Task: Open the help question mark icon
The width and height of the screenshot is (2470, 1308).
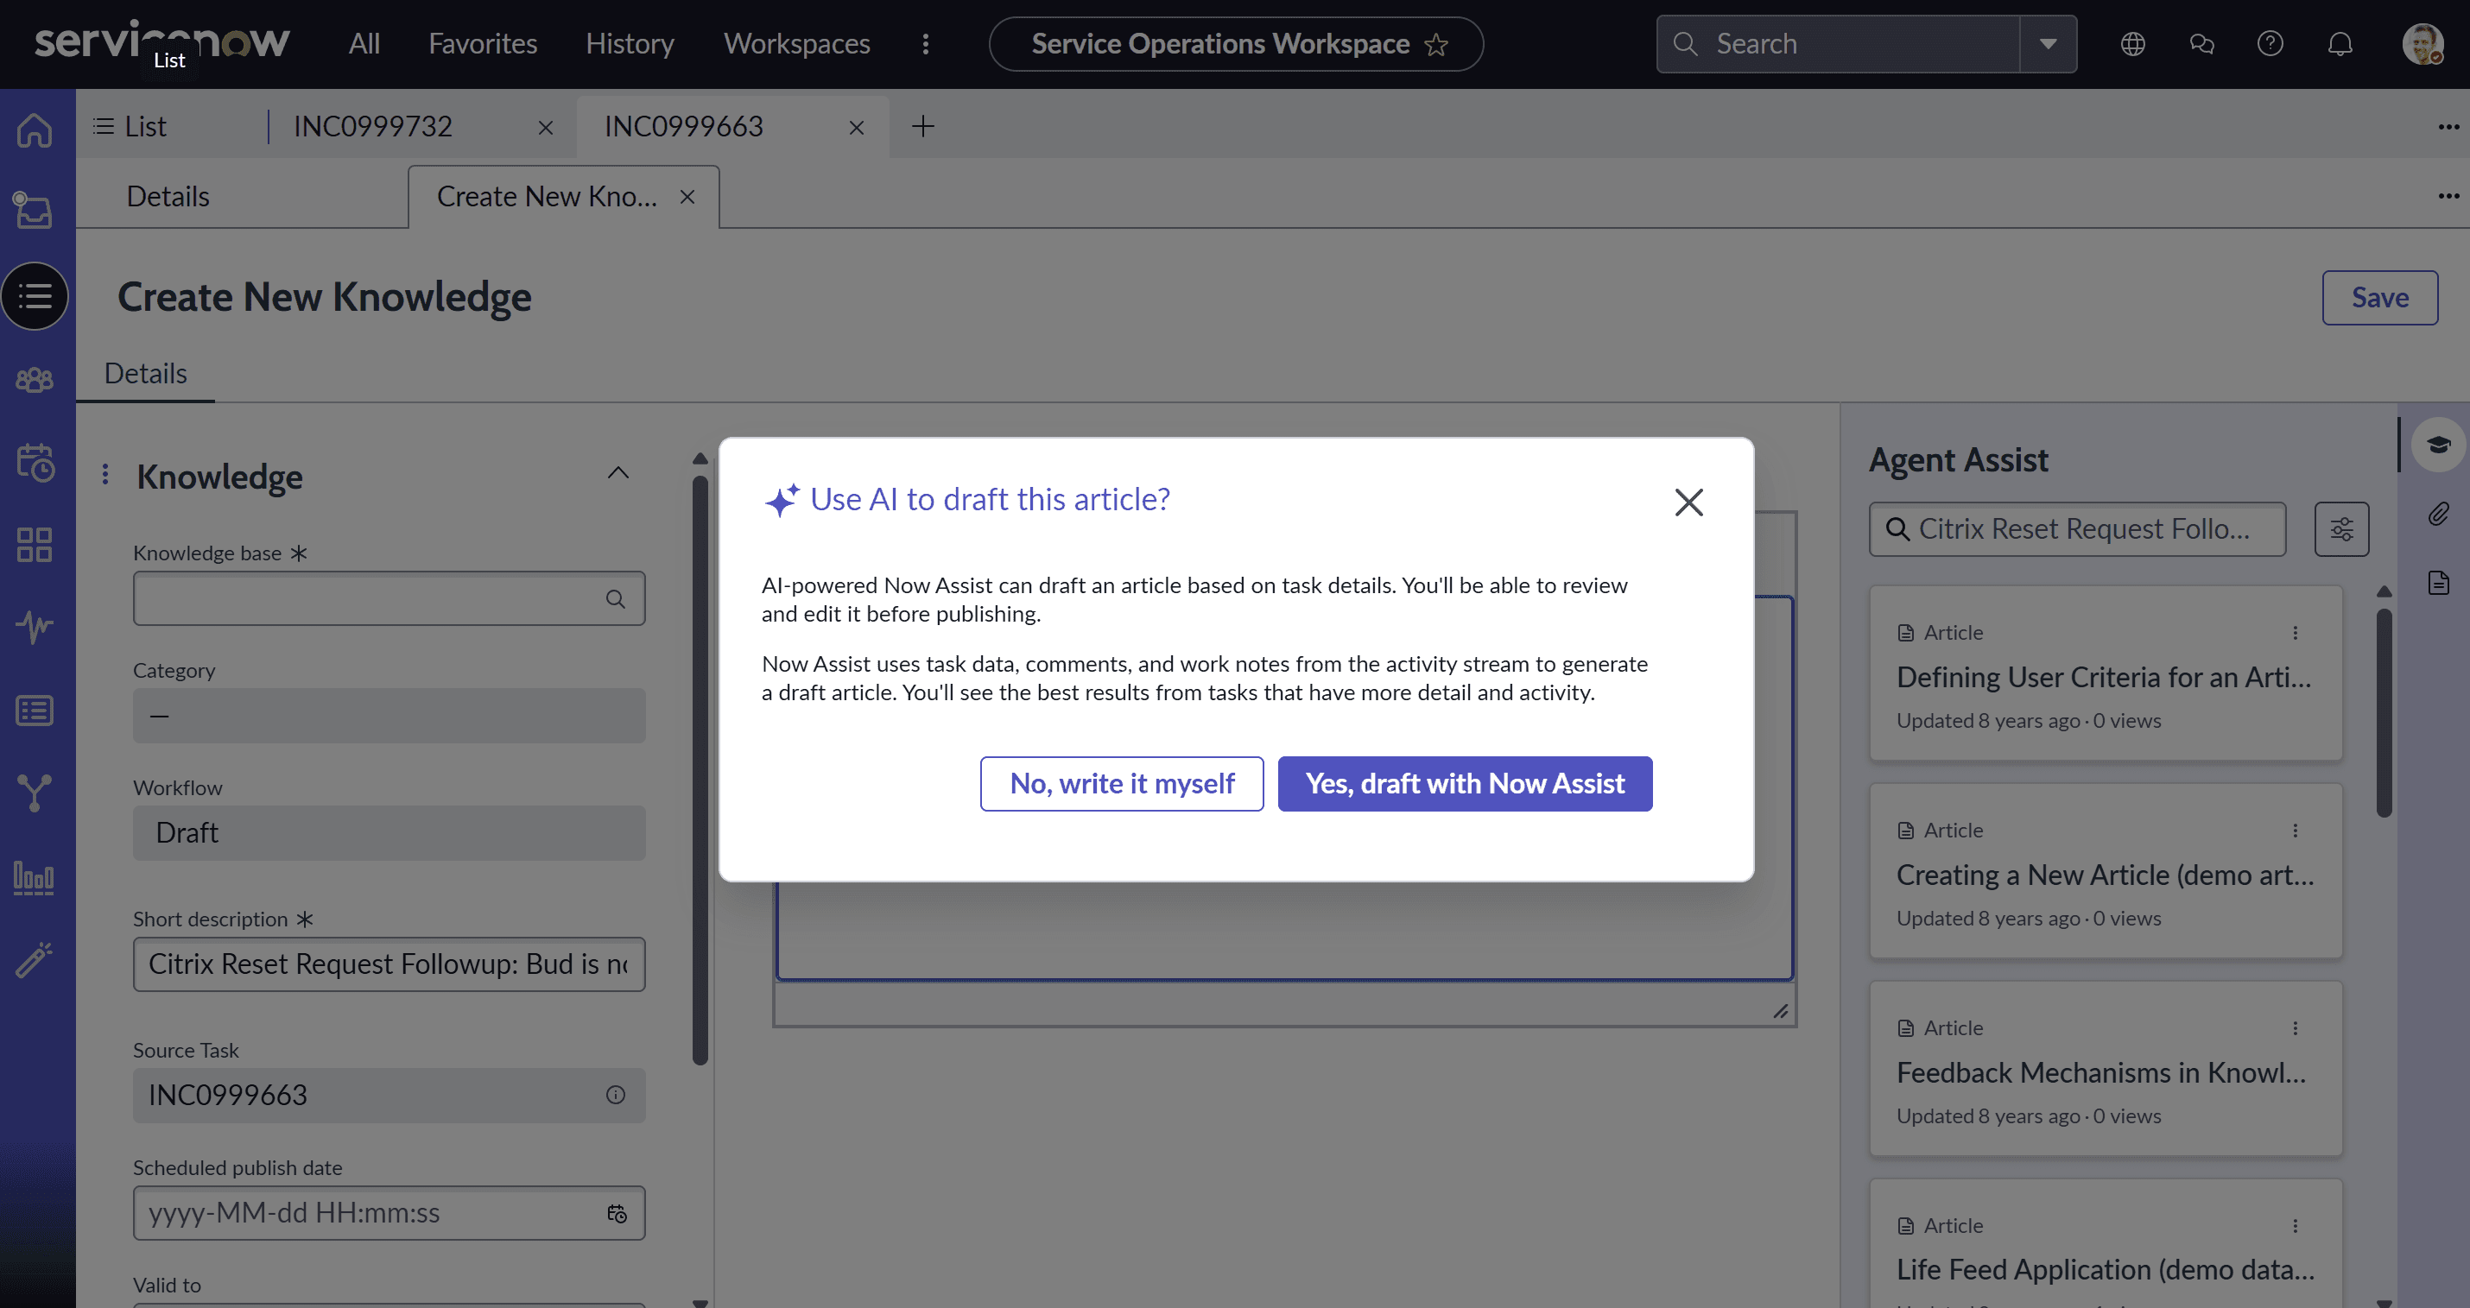Action: pyautogui.click(x=2270, y=44)
